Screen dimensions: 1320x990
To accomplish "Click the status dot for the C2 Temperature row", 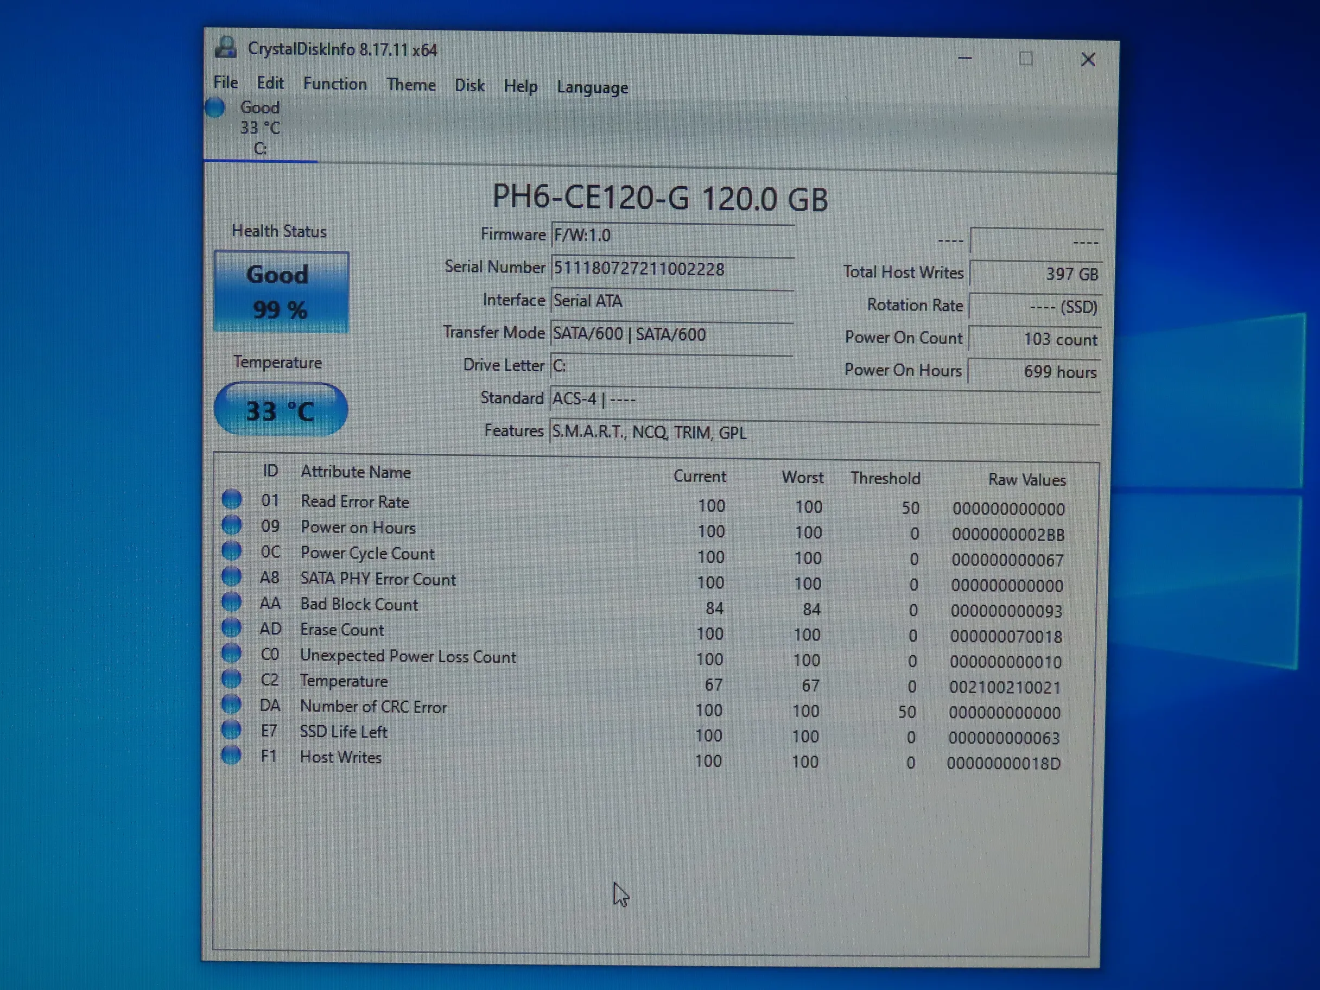I will click(x=232, y=678).
